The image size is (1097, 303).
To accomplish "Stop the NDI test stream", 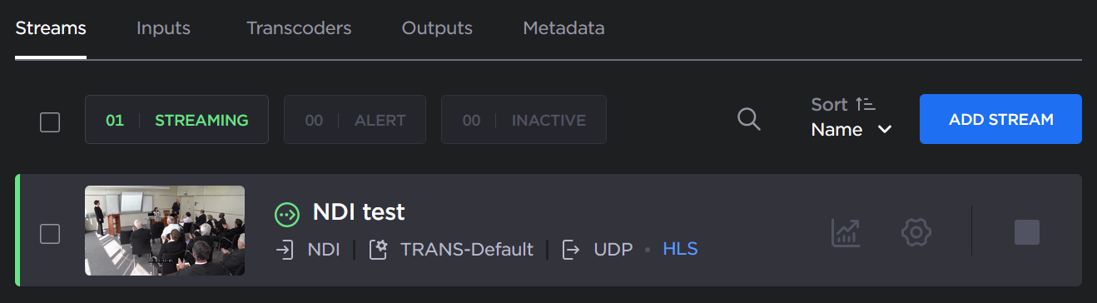I will pos(1027,232).
